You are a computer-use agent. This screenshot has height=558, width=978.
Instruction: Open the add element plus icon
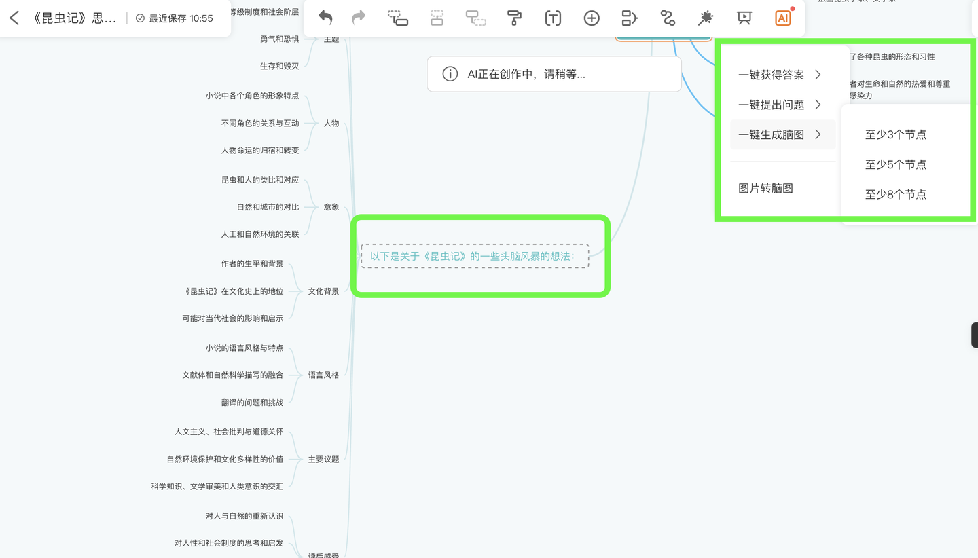[x=592, y=18]
